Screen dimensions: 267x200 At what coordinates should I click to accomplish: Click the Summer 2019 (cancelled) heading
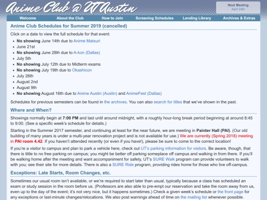point(69,26)
